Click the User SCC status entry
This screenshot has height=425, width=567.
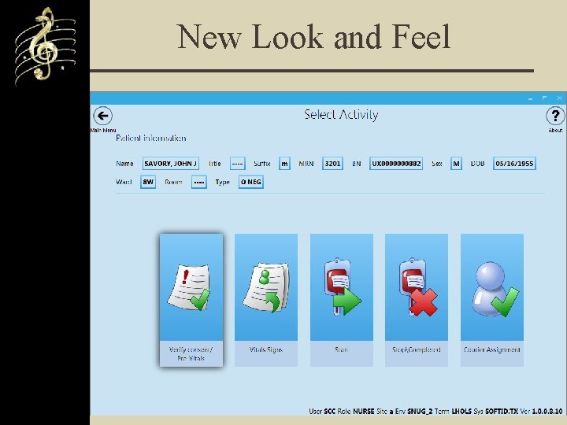322,412
